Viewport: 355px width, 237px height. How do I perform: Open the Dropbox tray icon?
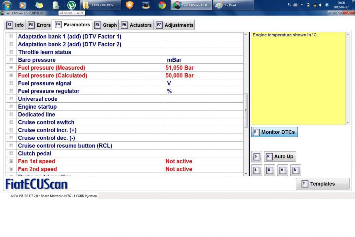327,5
